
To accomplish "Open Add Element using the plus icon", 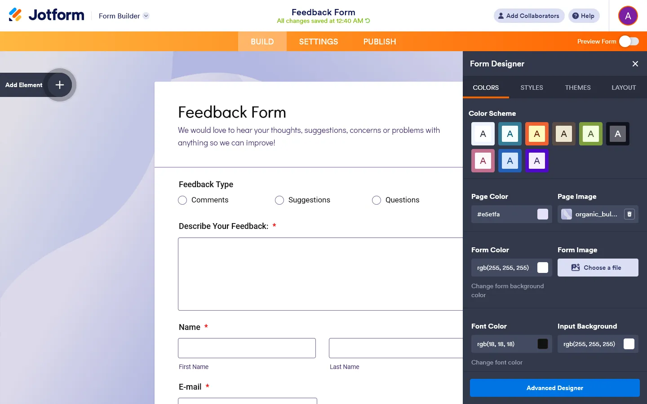I will (x=59, y=85).
